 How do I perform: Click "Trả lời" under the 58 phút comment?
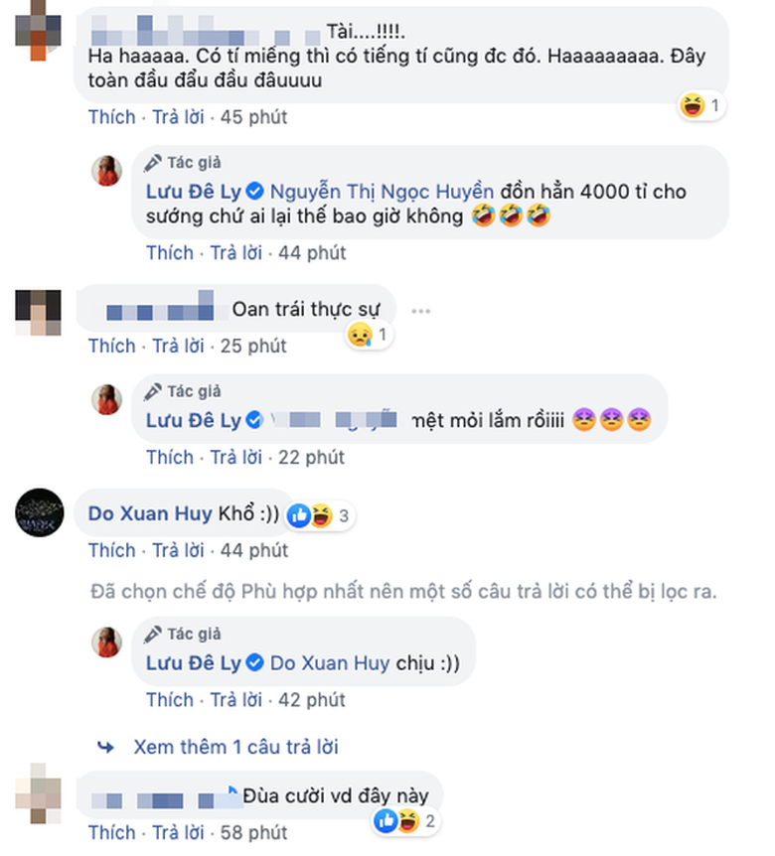(x=178, y=832)
